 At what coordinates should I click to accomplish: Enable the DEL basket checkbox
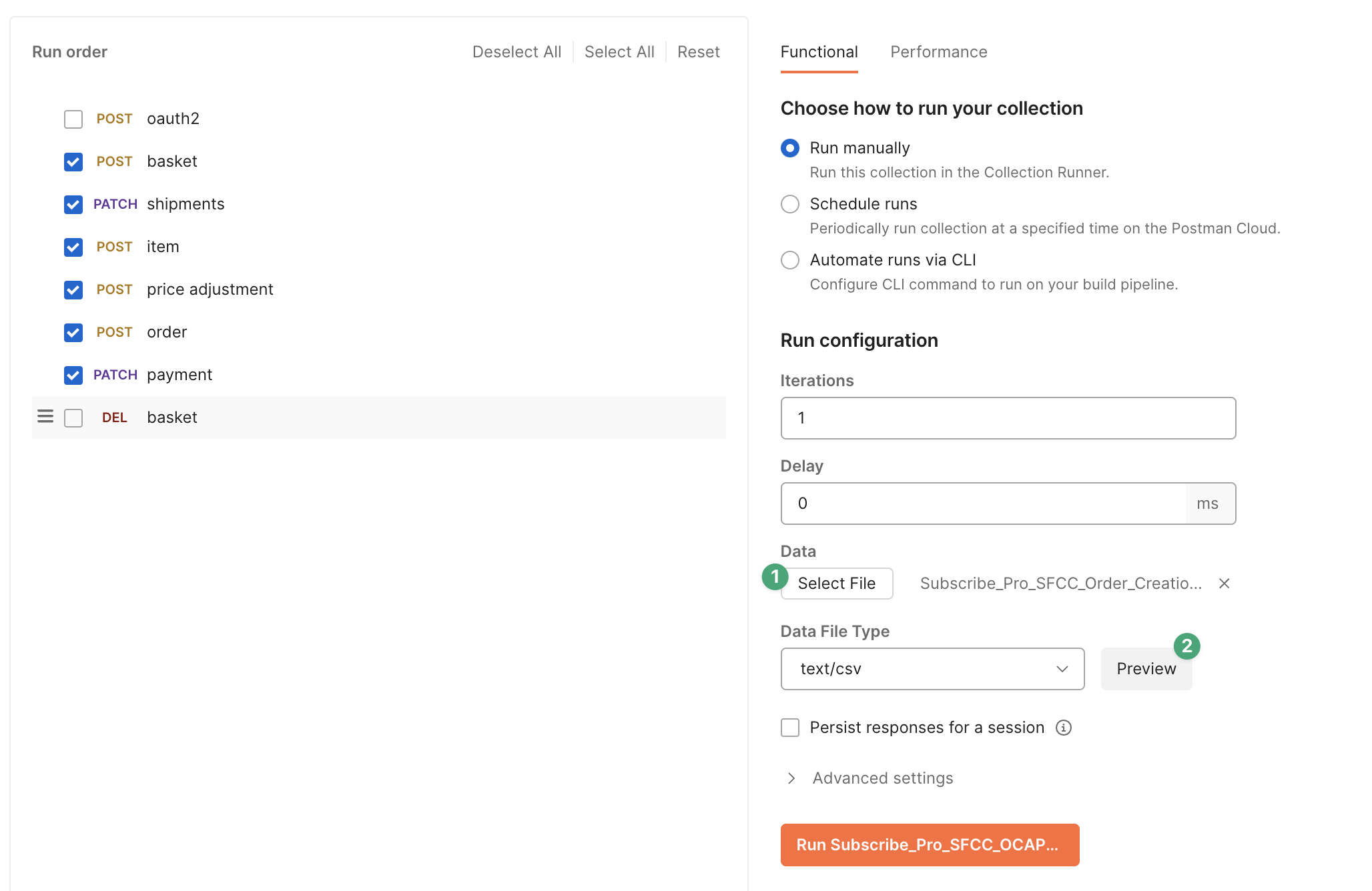73,417
